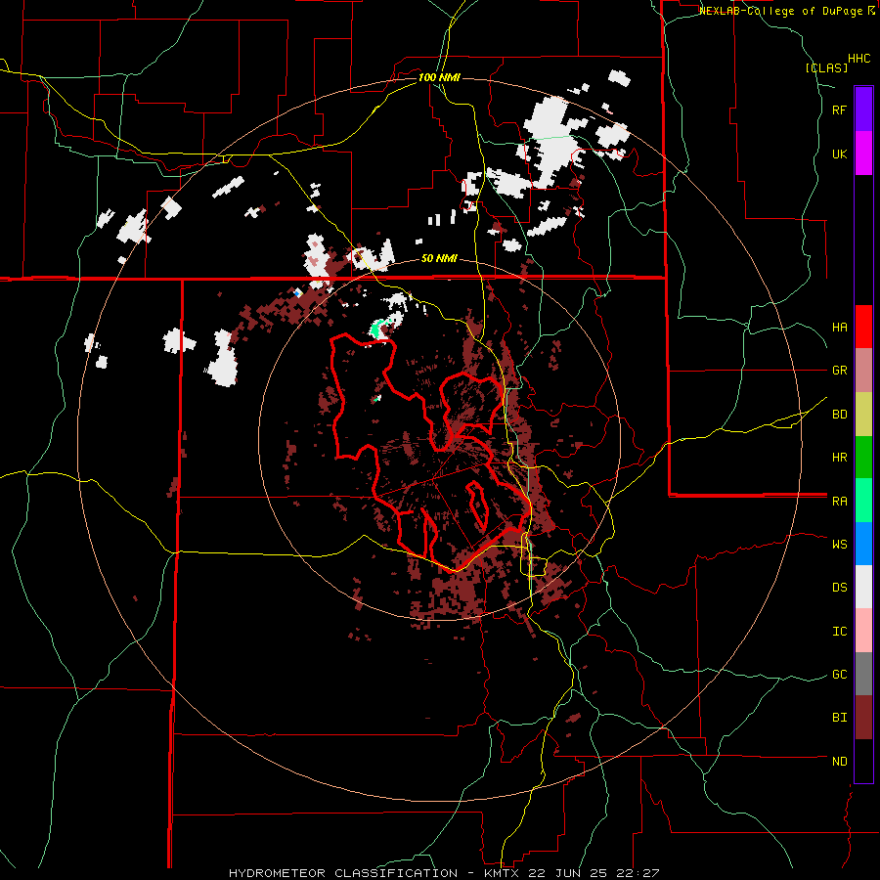The height and width of the screenshot is (880, 880).
Task: Click the RA light-green legend swatch
Action: coord(863,501)
